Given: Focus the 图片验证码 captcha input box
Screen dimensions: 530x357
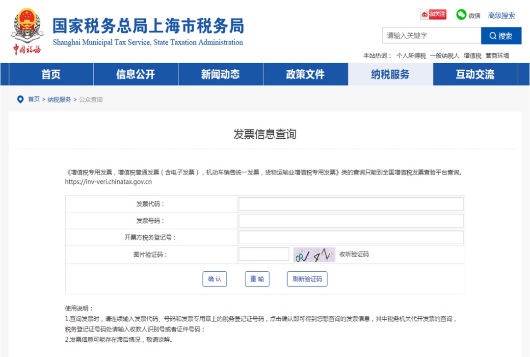Looking at the screenshot, I should tap(264, 254).
